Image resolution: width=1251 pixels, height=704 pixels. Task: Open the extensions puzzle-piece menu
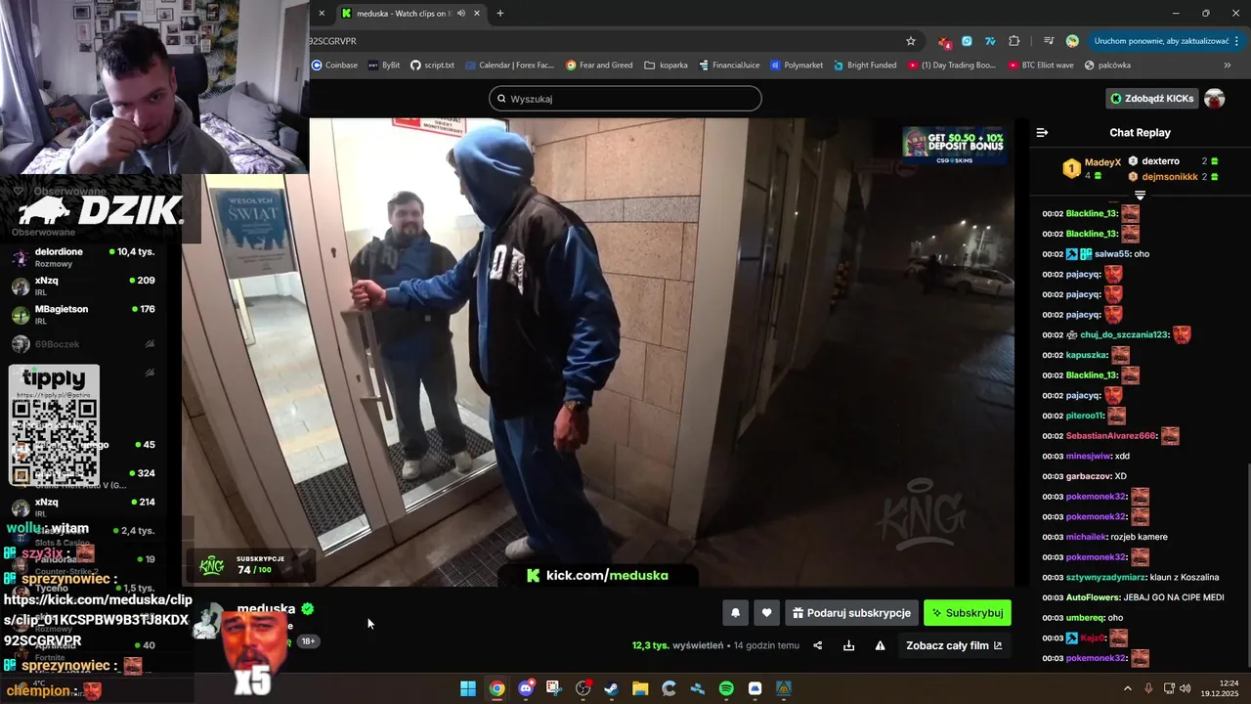(1014, 41)
